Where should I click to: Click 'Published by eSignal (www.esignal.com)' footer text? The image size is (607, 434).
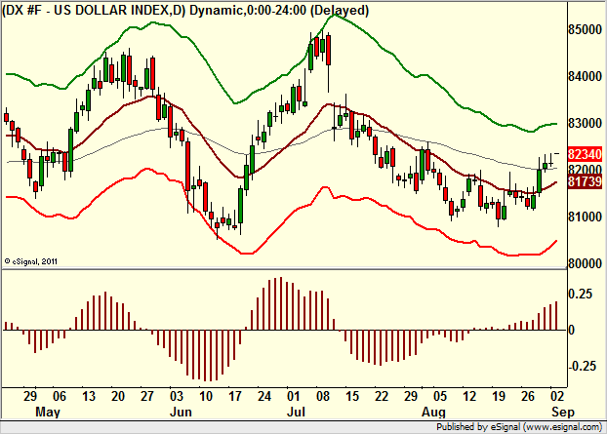click(519, 427)
